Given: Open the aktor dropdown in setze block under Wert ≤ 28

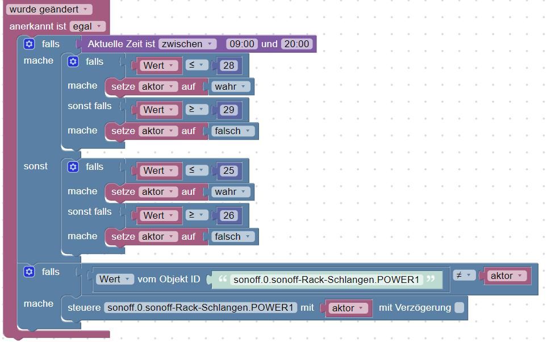Looking at the screenshot, I should click(158, 86).
